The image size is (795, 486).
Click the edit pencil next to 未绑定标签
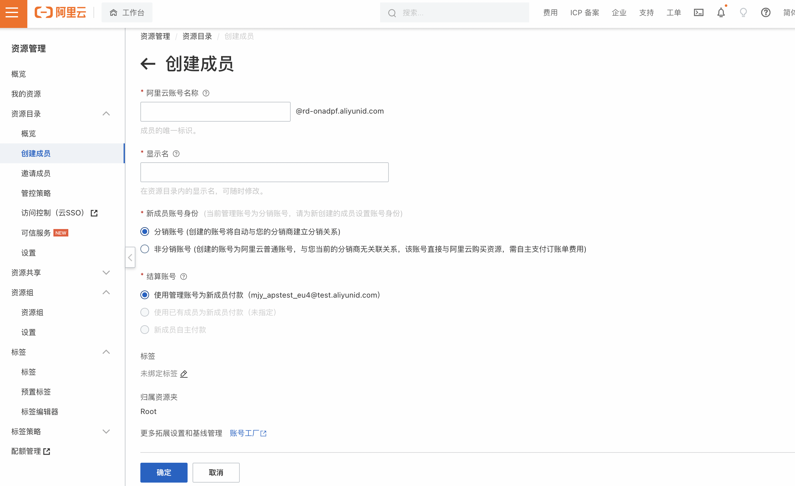[184, 374]
